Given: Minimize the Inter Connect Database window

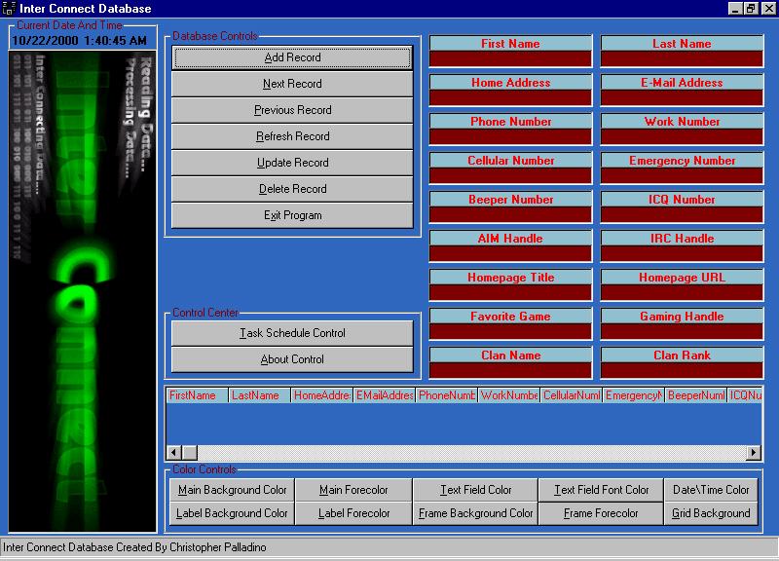Looking at the screenshot, I should point(735,9).
